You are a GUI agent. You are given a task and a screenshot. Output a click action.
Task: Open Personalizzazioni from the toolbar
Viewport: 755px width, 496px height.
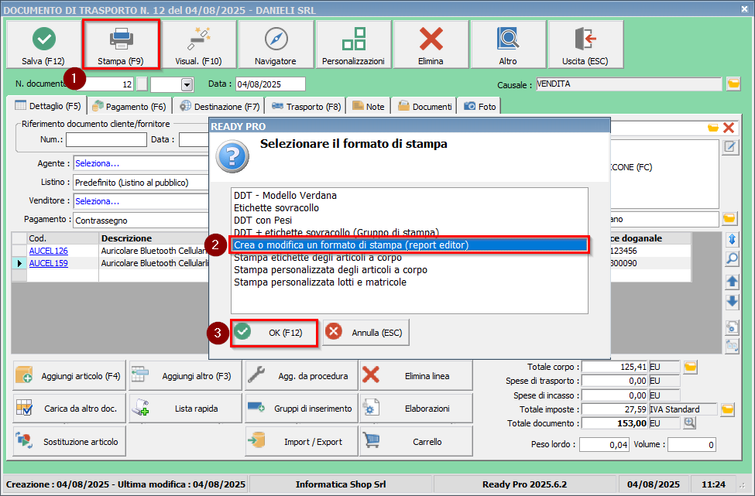353,45
